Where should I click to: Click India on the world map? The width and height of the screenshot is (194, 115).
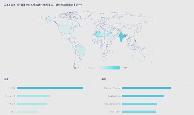pyautogui.click(x=121, y=37)
